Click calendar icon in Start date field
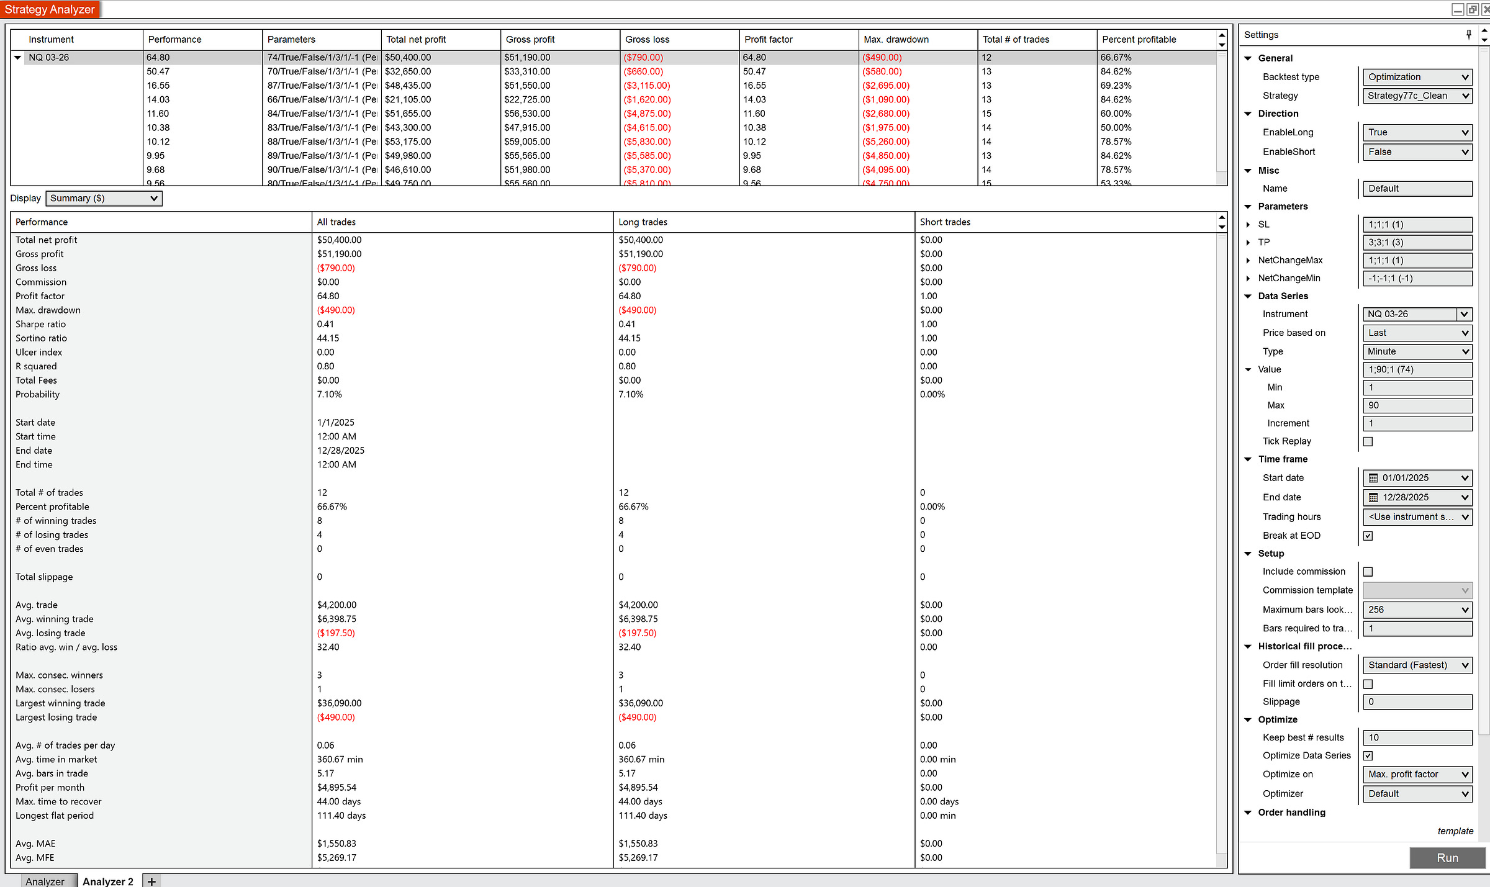This screenshot has height=887, width=1490. (1373, 478)
